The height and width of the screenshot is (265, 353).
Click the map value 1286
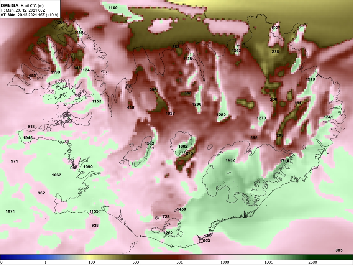(x=197, y=104)
